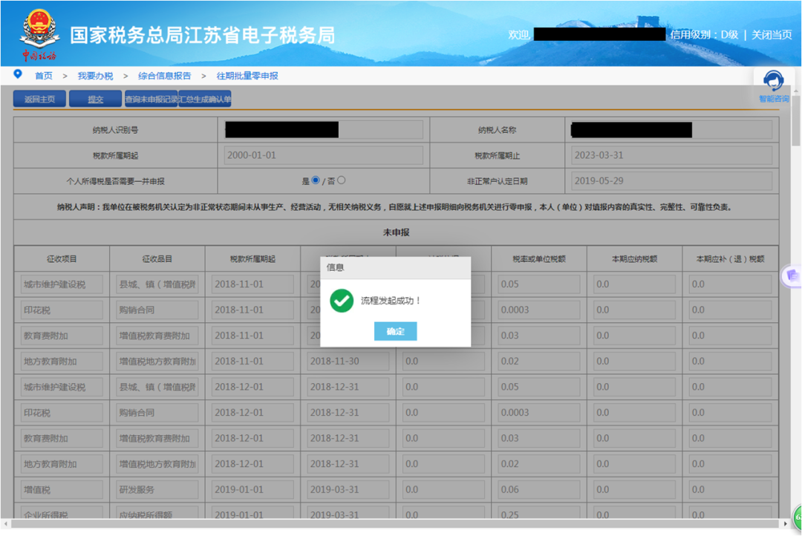The width and height of the screenshot is (802, 536).
Task: Click the 税款所属期起 field showing 2000-01-01
Action: click(x=323, y=155)
